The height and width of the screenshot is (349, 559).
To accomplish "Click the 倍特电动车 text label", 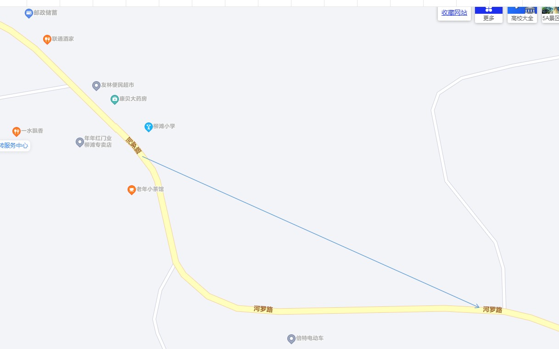I will point(310,338).
